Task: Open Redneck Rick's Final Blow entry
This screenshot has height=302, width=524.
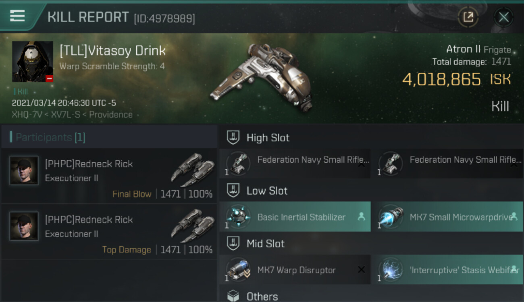Action: (109, 176)
